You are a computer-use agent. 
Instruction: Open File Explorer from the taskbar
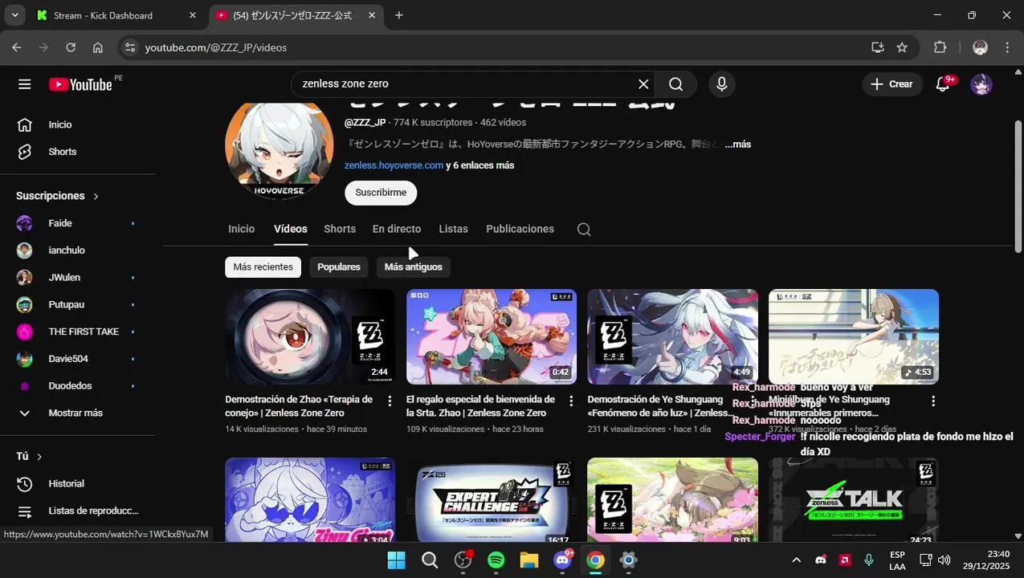point(529,560)
